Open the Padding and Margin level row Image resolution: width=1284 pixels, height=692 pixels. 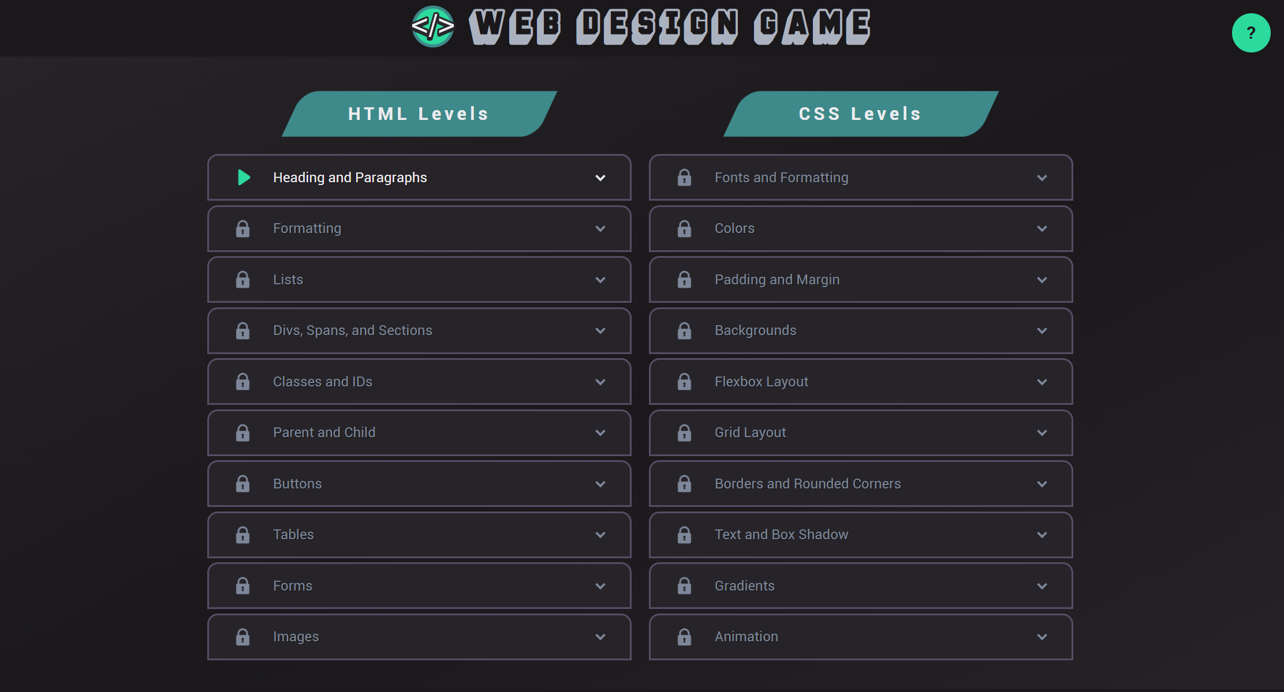pyautogui.click(x=861, y=280)
